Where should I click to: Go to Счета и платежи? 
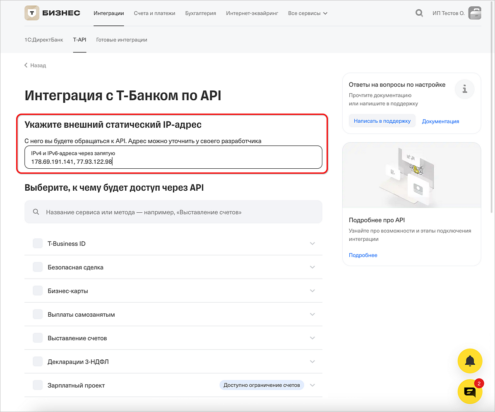coord(154,13)
